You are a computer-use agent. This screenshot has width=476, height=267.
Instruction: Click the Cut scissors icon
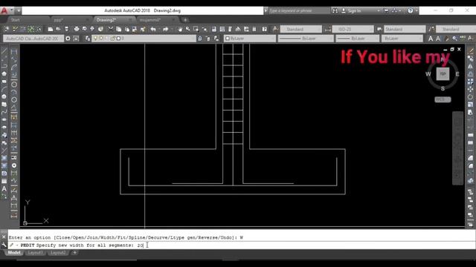click(111, 29)
